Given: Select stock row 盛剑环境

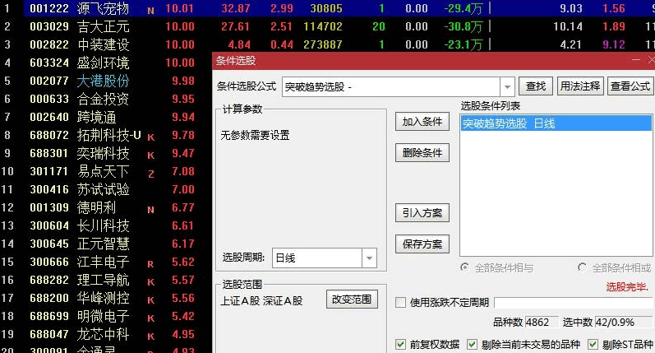Looking at the screenshot, I should [x=104, y=63].
